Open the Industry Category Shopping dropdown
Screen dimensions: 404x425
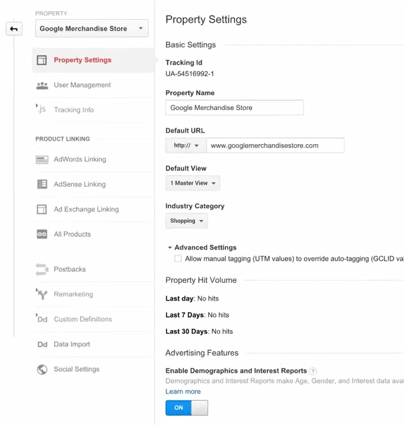click(187, 221)
